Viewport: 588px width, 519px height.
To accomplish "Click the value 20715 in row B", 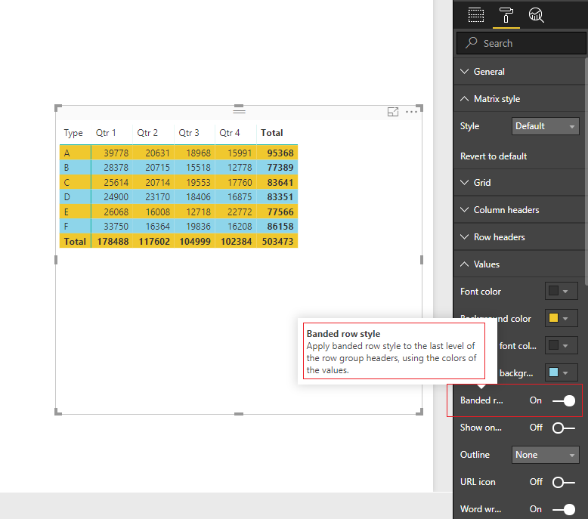I will pos(157,168).
